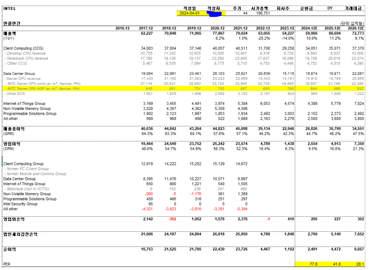Select the yellow date cell 2024-04-01
Image resolution: width=369 pixels, height=270 pixels.
189,13
